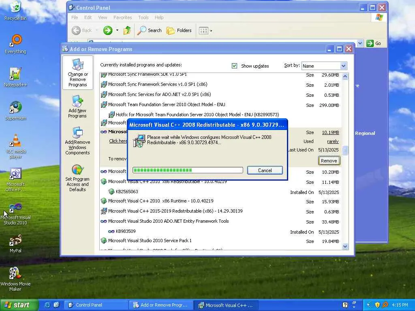The height and width of the screenshot is (311, 415).
Task: Click the program list scrollbar thumb
Action: pyautogui.click(x=345, y=150)
